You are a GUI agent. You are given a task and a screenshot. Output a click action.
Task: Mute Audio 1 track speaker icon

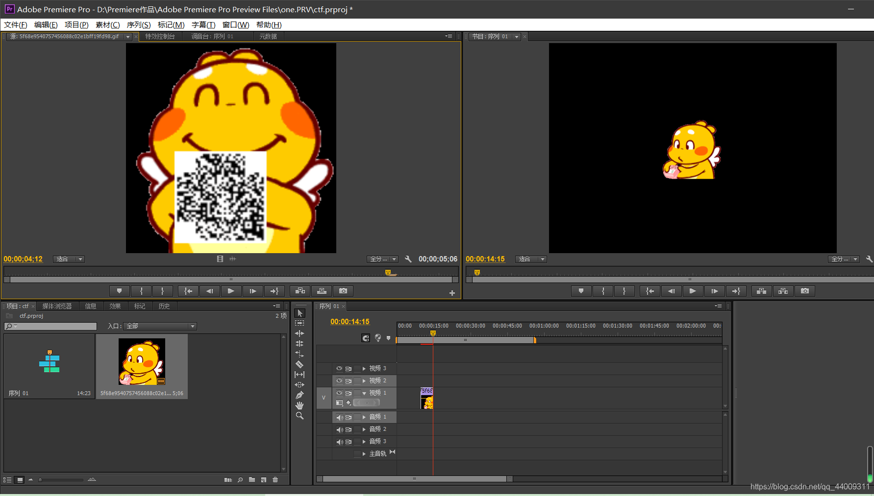pyautogui.click(x=339, y=417)
